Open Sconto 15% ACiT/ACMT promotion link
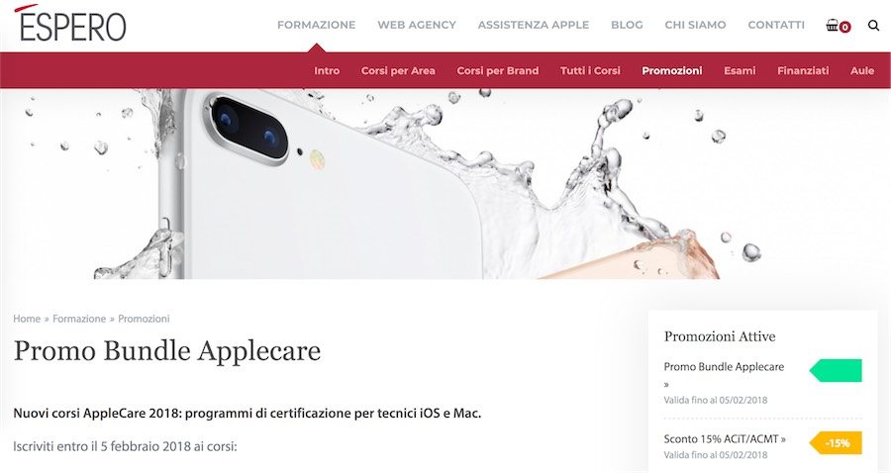The height and width of the screenshot is (473, 891). point(725,439)
